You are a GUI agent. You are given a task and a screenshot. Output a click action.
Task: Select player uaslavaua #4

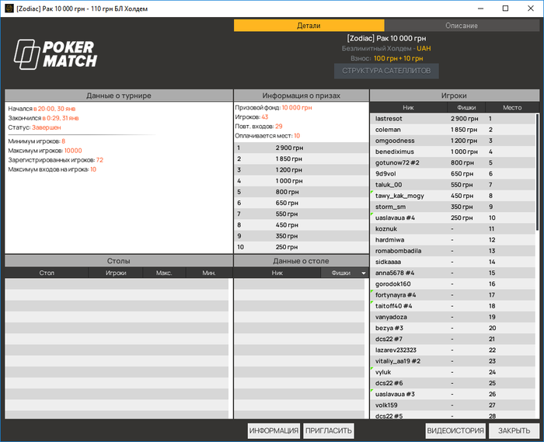tap(452, 218)
